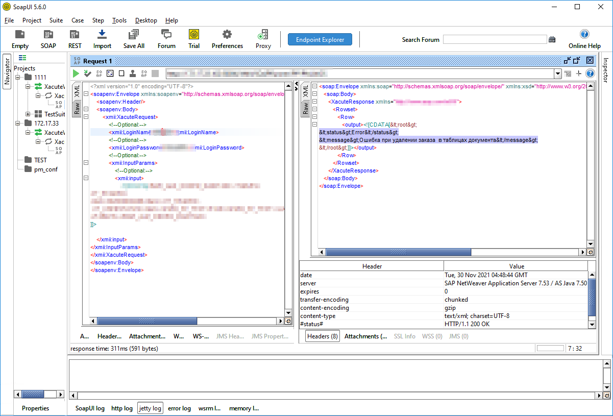Open the Tools menu
The image size is (613, 416).
tap(119, 20)
